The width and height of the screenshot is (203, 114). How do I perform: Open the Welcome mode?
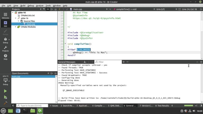click(x=6, y=16)
